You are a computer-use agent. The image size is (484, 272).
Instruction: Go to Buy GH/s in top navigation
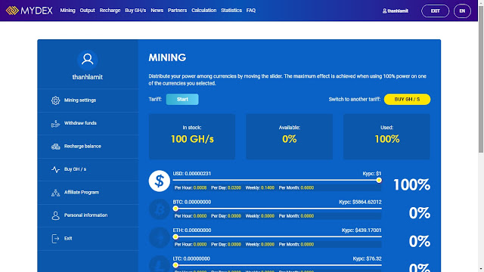[135, 11]
